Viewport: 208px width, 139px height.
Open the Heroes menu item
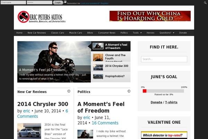150,33
